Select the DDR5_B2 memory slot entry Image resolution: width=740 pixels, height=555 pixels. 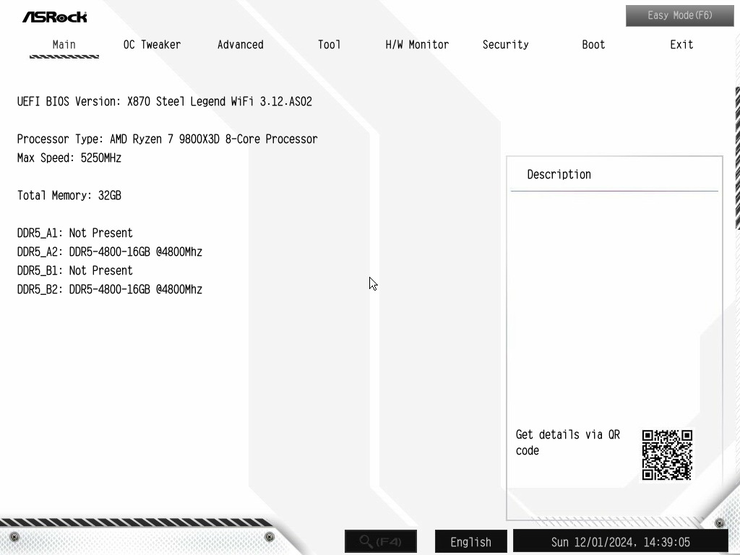pyautogui.click(x=110, y=289)
